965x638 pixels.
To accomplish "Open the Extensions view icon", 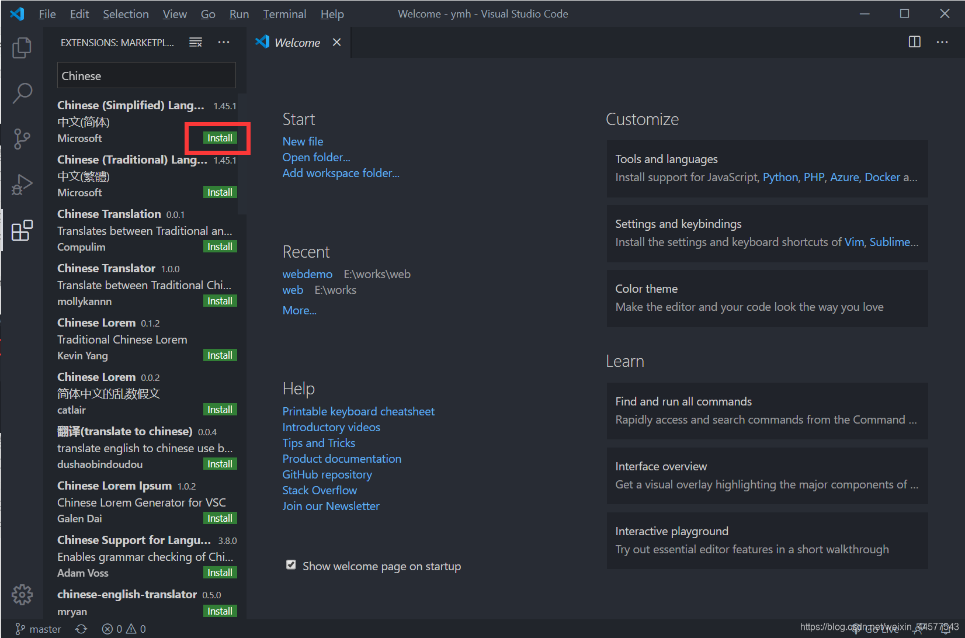I will pos(22,231).
